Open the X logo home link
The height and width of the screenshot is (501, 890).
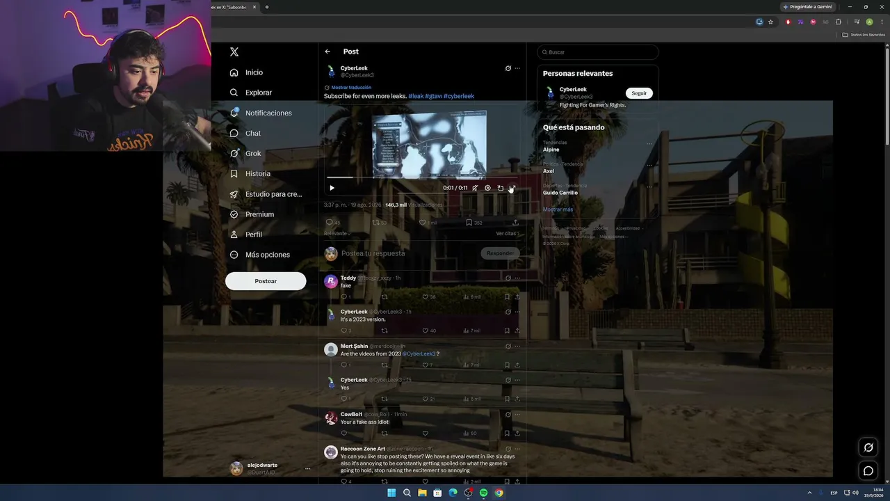pos(234,52)
